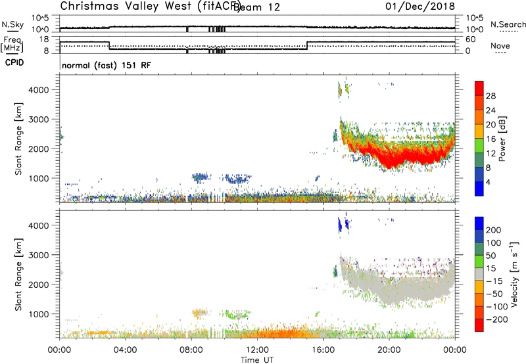The height and width of the screenshot is (364, 526).
Task: Click the '12:00' time tick label
Action: [x=257, y=350]
